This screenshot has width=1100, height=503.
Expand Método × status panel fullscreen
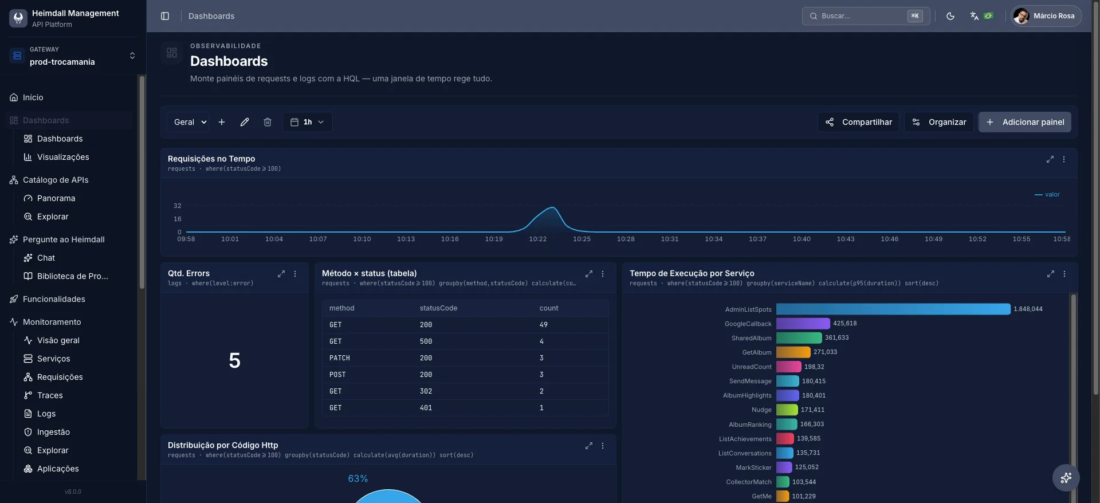tap(589, 274)
